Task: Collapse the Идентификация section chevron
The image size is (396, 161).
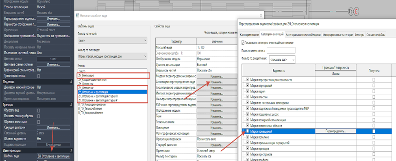Action: point(71,151)
